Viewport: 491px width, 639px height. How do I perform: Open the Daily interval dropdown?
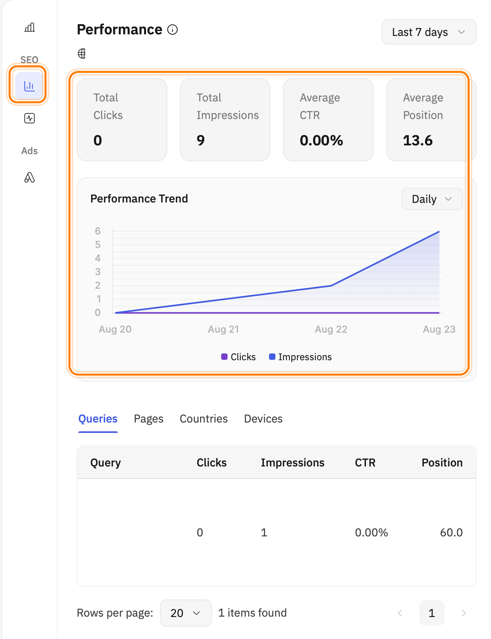click(x=432, y=199)
